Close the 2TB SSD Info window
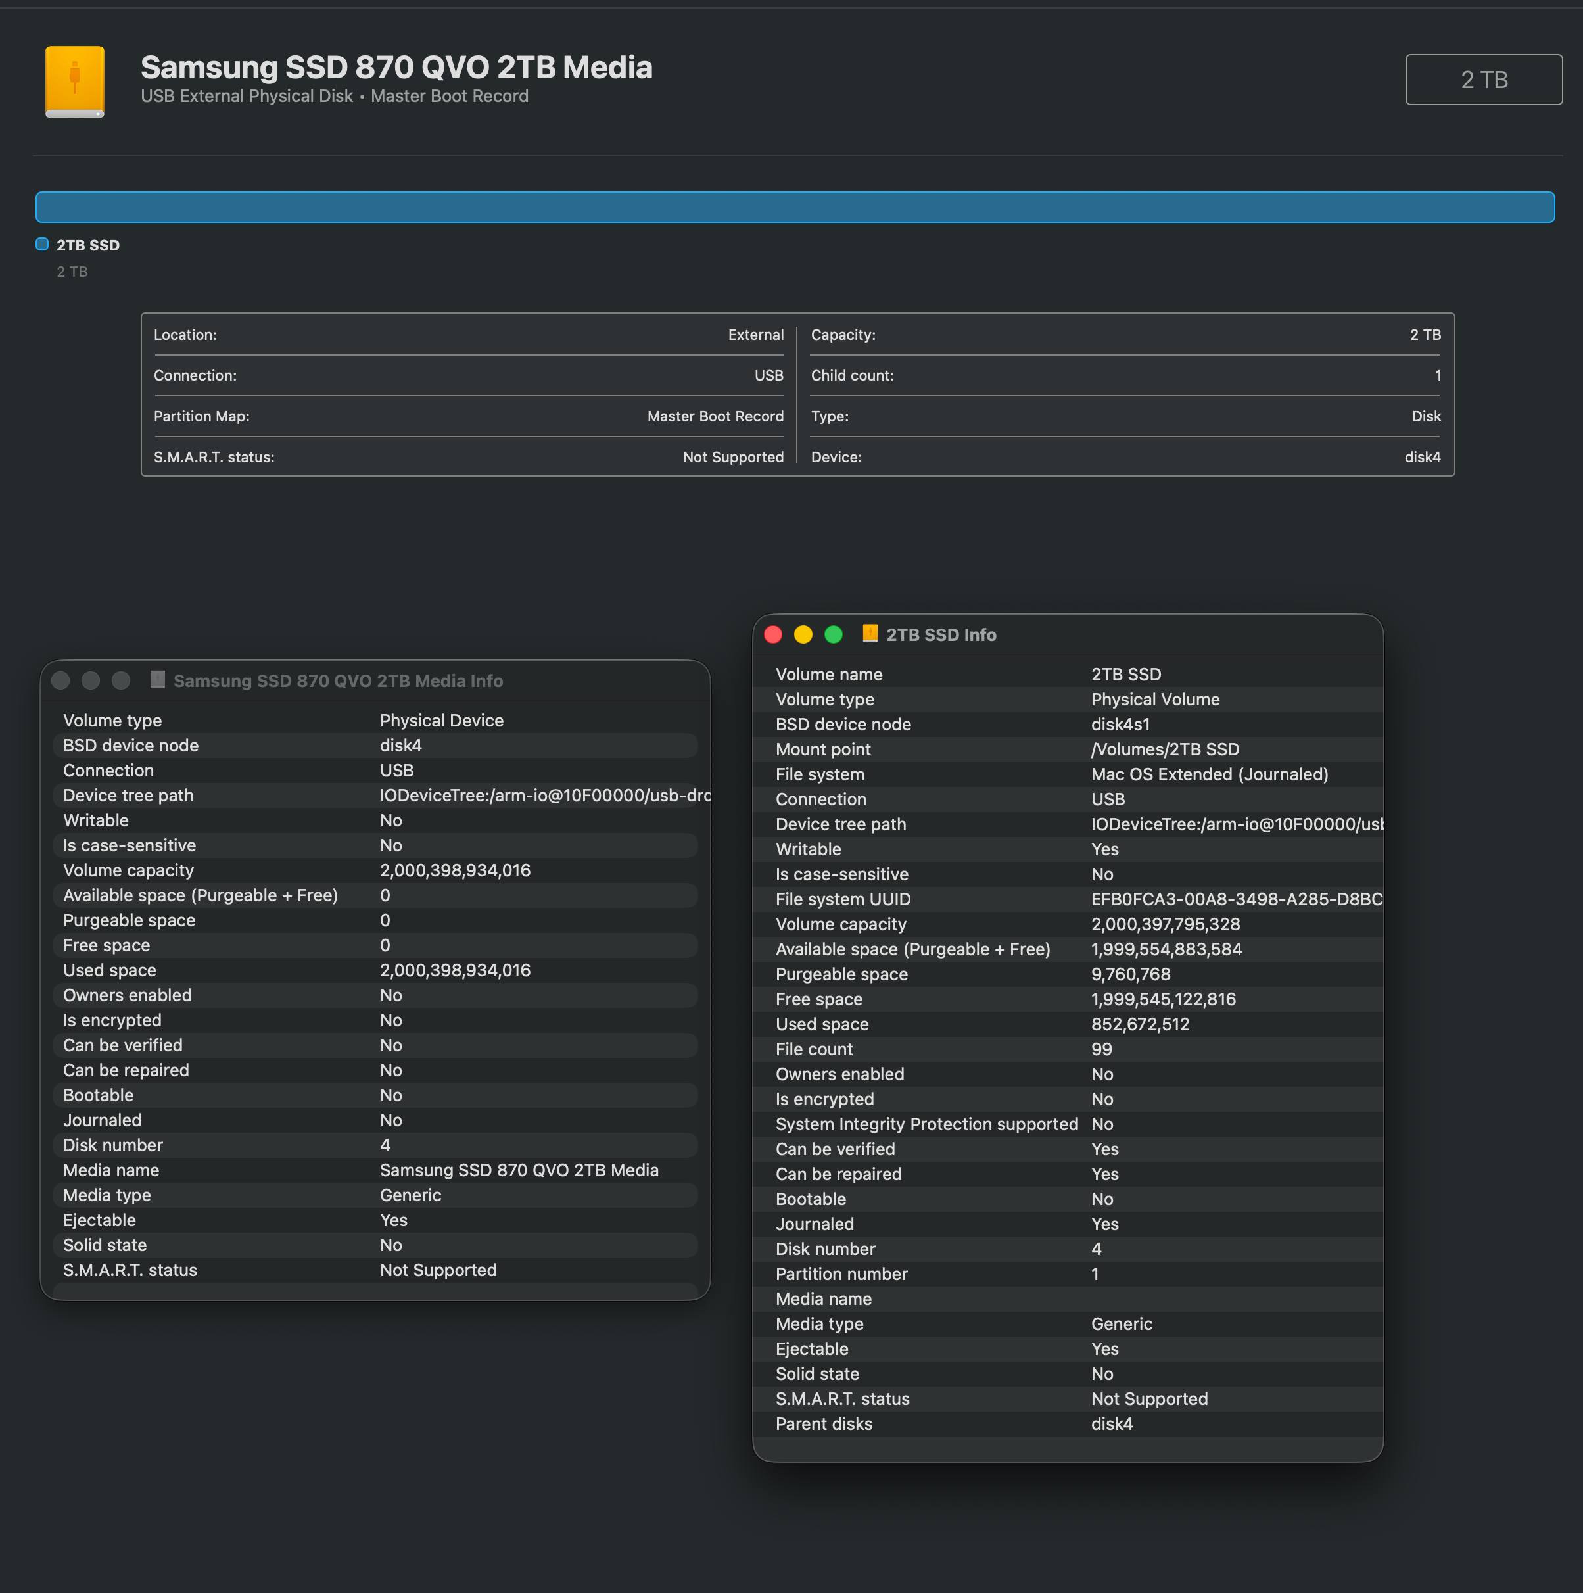This screenshot has width=1583, height=1593. pos(772,634)
